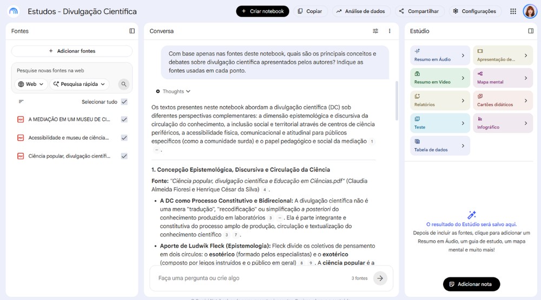Viewport: 541px width, 300px height.
Task: Click the NotebookLM logo icon
Action: coord(14,11)
